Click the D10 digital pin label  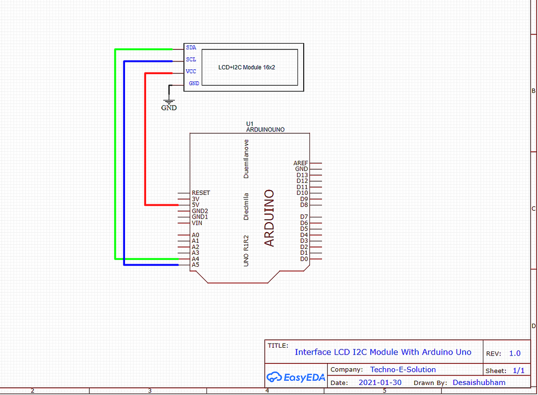pyautogui.click(x=302, y=193)
